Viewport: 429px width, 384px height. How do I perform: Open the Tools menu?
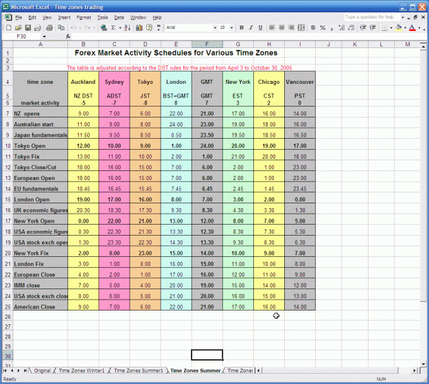pos(102,18)
